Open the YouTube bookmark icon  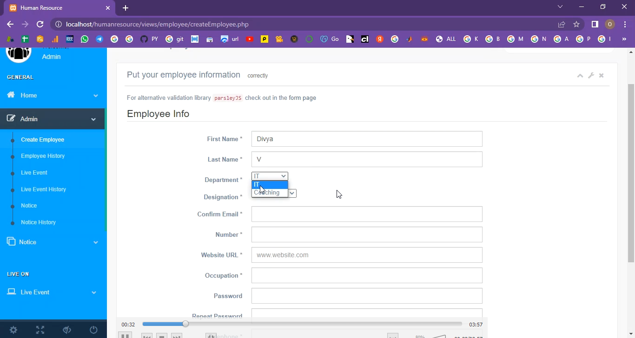pyautogui.click(x=250, y=39)
